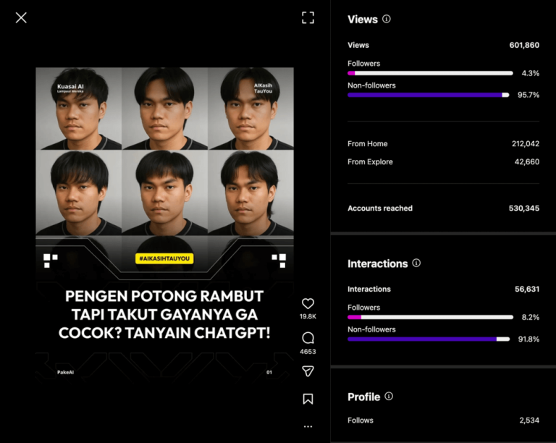Click the views total 601,860

click(524, 45)
